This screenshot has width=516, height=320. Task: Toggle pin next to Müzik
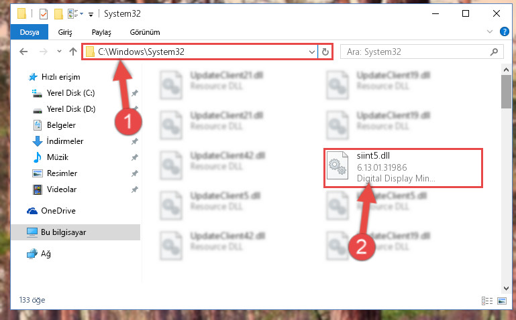[x=134, y=157]
